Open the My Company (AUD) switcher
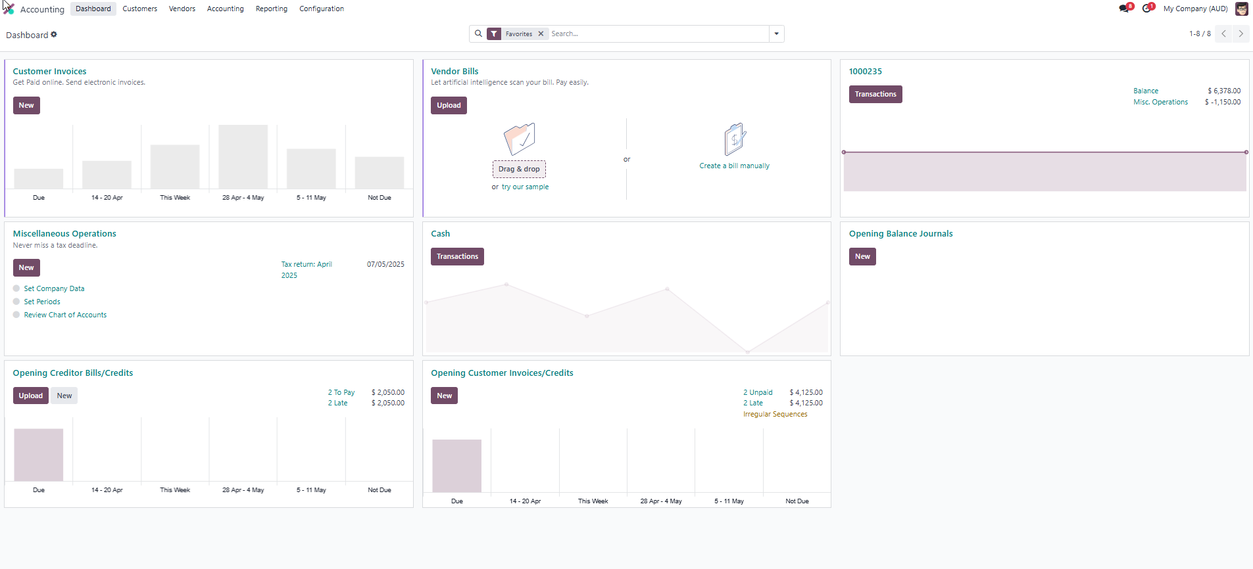 [1195, 9]
